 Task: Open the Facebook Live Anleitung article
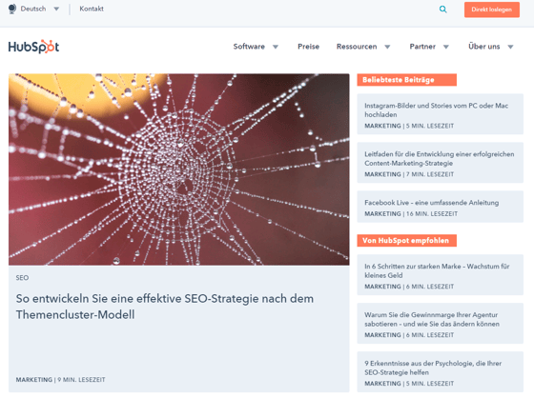coord(440,207)
